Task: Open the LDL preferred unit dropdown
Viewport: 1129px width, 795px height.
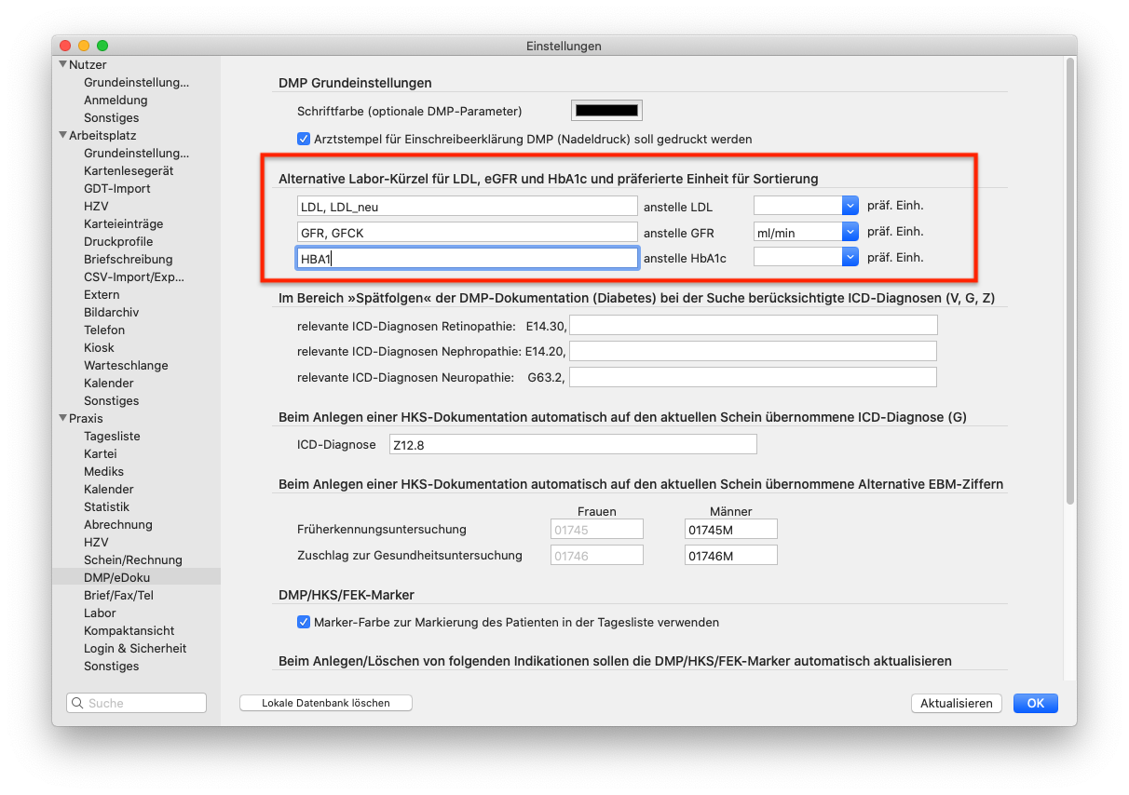Action: point(850,206)
